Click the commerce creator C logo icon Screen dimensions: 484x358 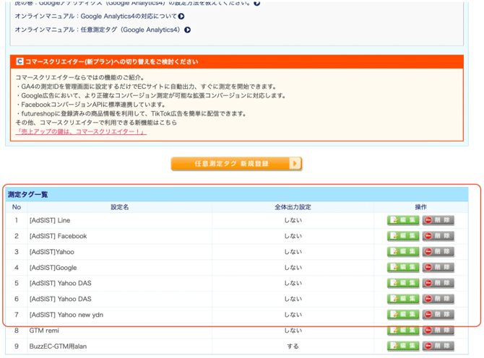20,61
